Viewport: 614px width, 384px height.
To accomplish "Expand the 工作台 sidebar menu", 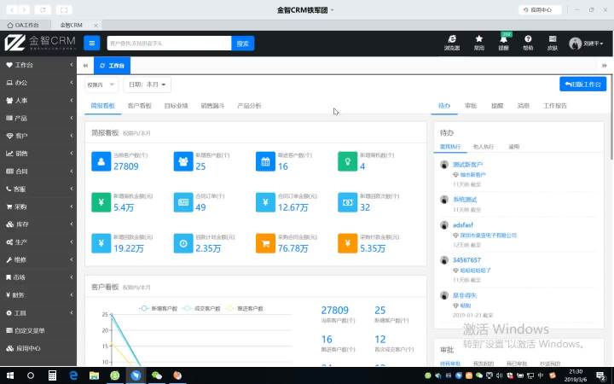I will click(38, 65).
